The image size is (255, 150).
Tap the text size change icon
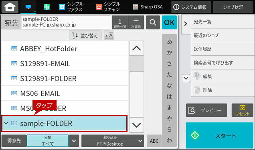point(109,35)
